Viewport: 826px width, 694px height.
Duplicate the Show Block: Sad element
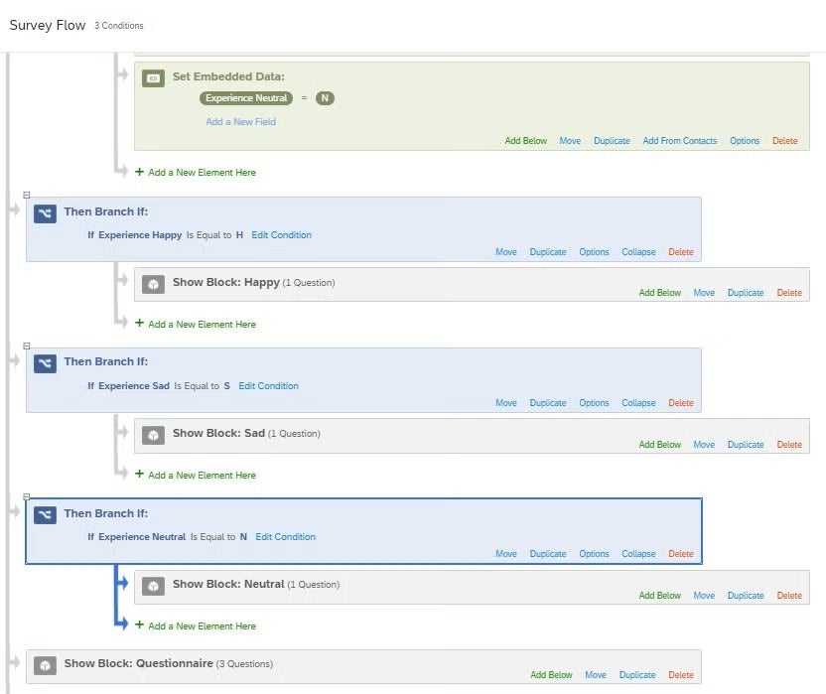[x=746, y=444]
